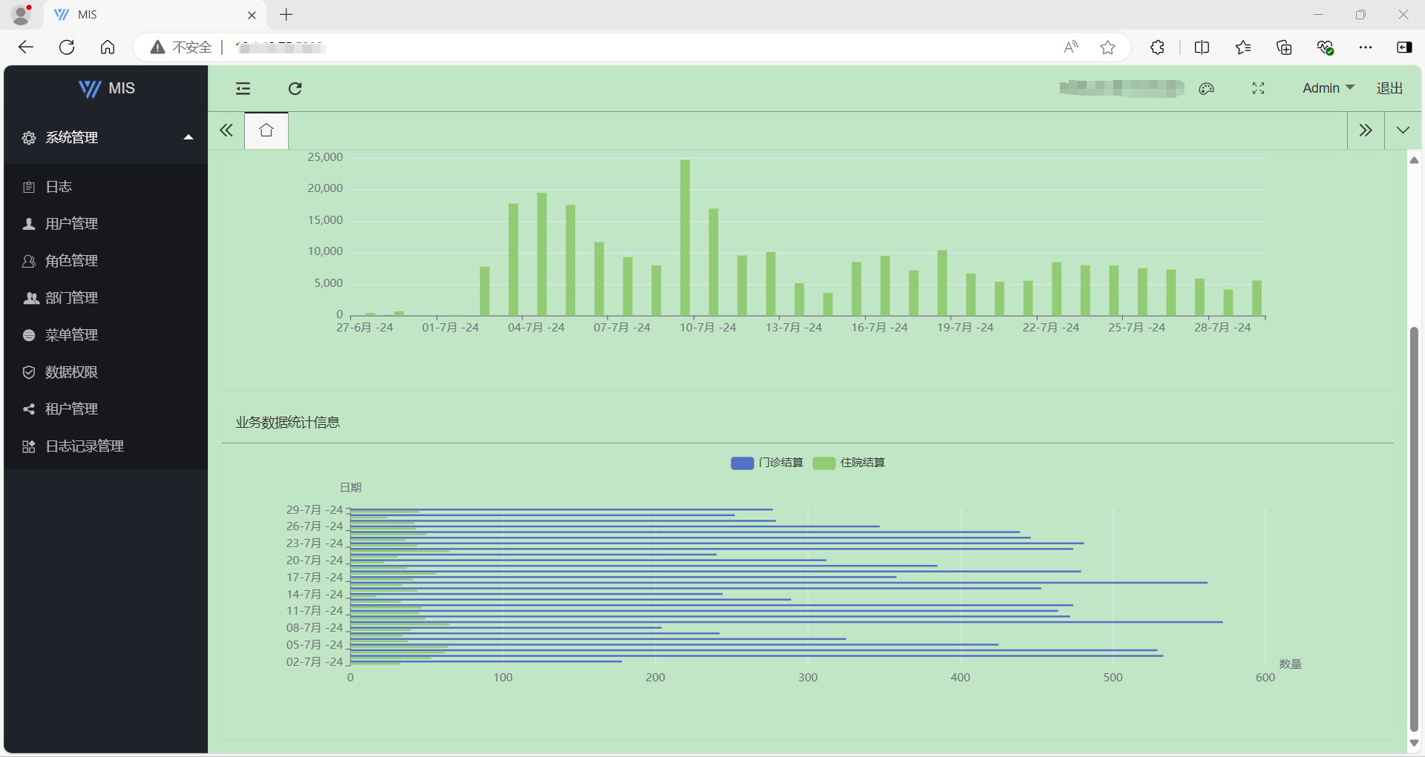This screenshot has width=1425, height=757.
Task: Click the 不安全 security warning
Action: [181, 47]
